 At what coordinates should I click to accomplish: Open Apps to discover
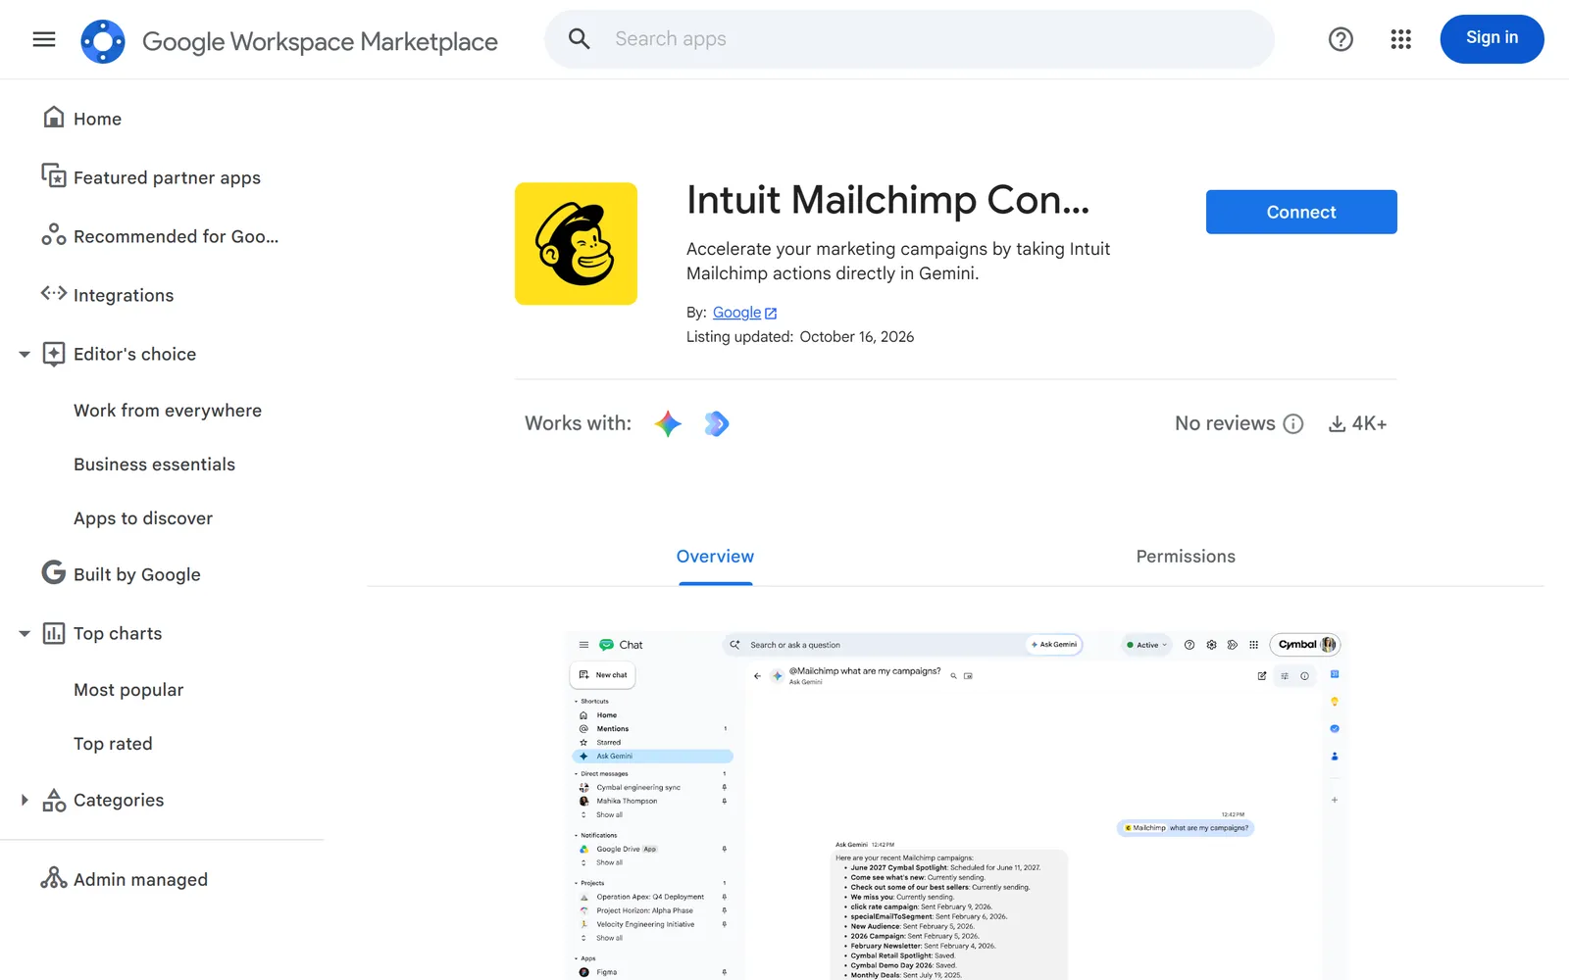pos(143,518)
